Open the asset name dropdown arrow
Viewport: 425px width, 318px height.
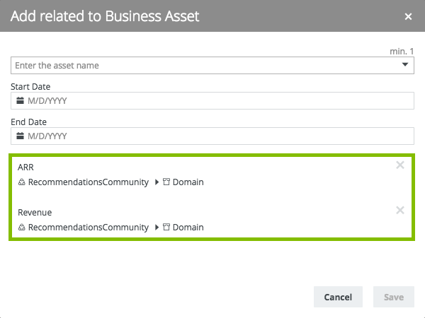pyautogui.click(x=405, y=65)
